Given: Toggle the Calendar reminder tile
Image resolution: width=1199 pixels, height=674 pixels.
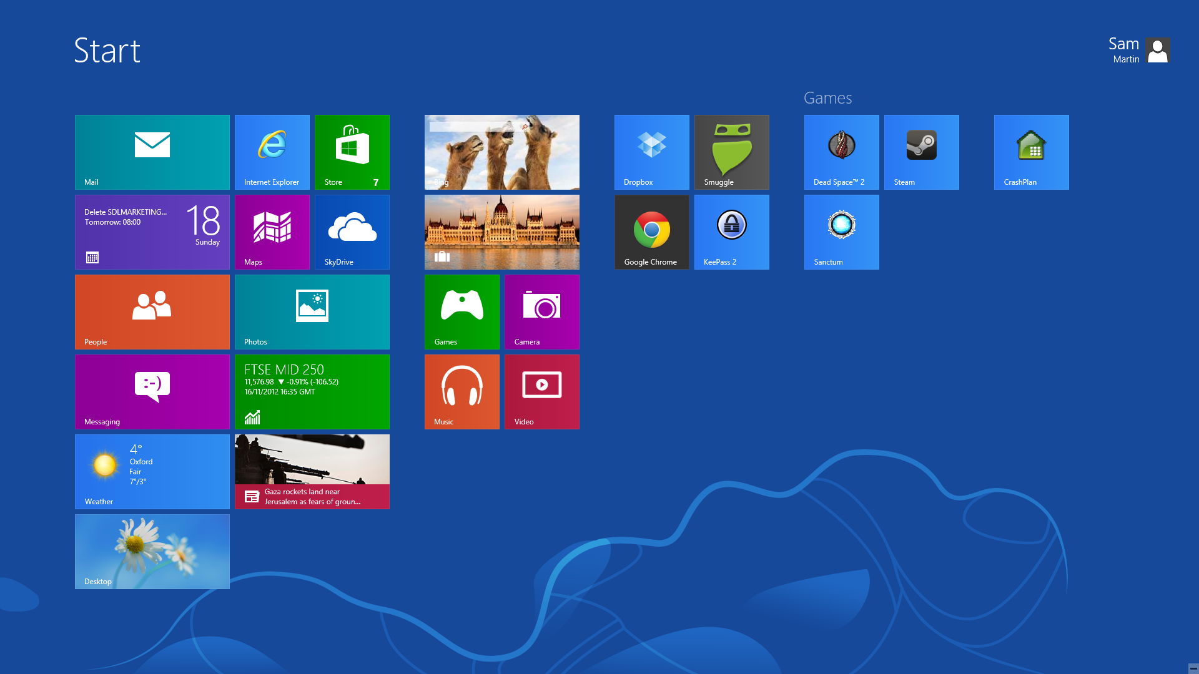Looking at the screenshot, I should pyautogui.click(x=152, y=232).
